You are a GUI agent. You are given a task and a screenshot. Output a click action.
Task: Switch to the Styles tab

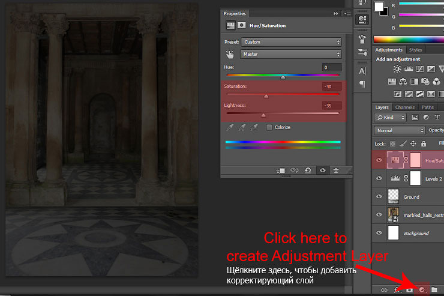(x=415, y=50)
